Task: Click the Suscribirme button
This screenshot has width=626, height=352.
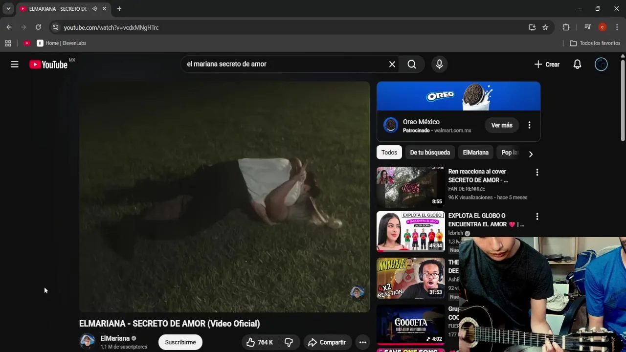Action: point(180,342)
